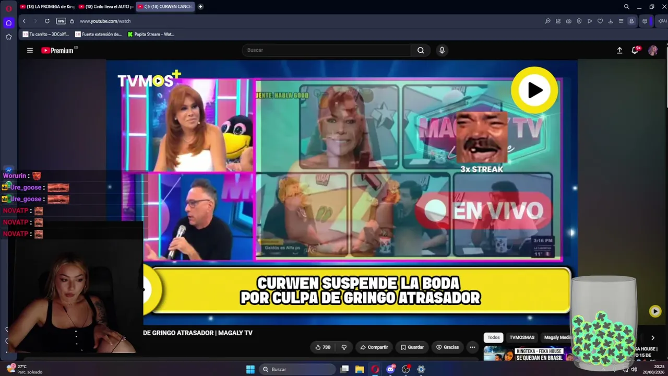Open File Explorer from the taskbar
Screen dimensions: 668x376
360,369
